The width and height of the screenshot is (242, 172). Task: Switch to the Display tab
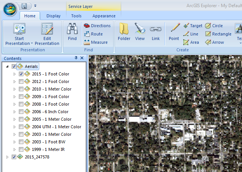point(53,16)
